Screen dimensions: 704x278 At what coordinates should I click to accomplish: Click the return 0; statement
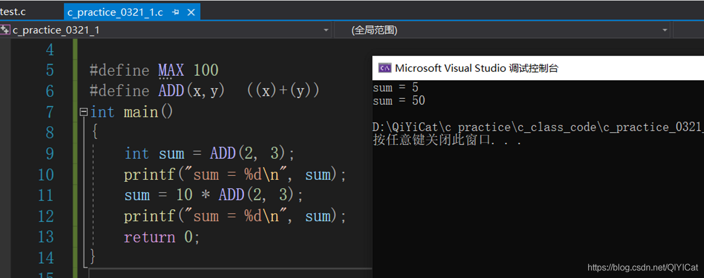162,237
